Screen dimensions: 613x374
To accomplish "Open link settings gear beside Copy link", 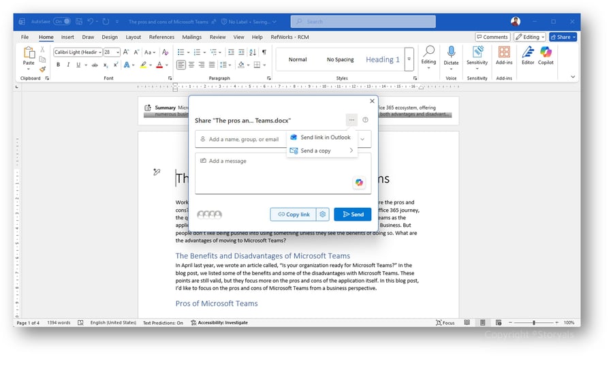I will click(x=323, y=214).
